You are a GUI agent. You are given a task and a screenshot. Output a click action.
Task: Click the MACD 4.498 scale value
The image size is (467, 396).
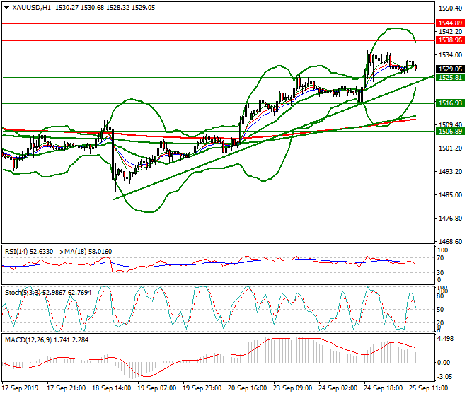pyautogui.click(x=445, y=339)
